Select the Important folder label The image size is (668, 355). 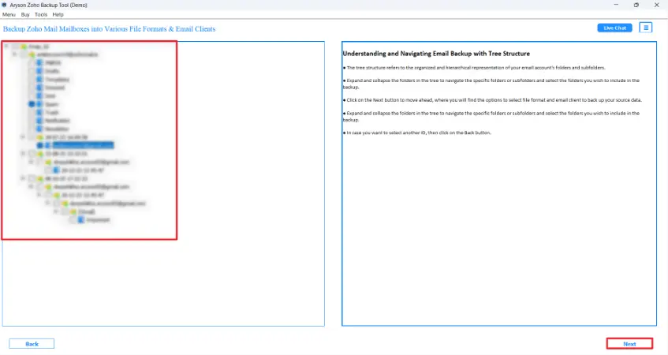[98, 220]
